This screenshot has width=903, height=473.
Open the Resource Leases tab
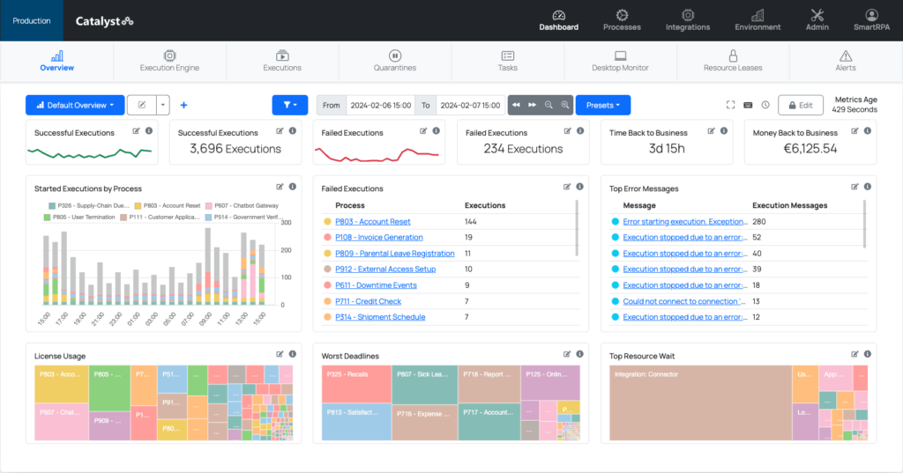coord(733,61)
